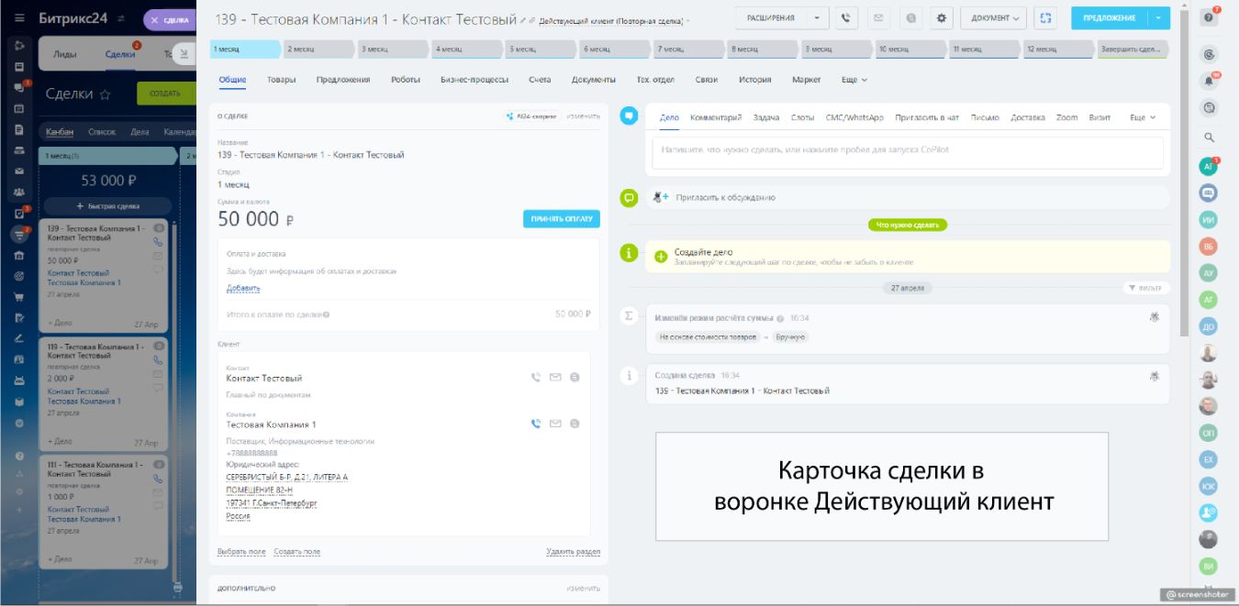Click the activity text input field
Screen dimensions: 1239x606
pyautogui.click(x=907, y=152)
